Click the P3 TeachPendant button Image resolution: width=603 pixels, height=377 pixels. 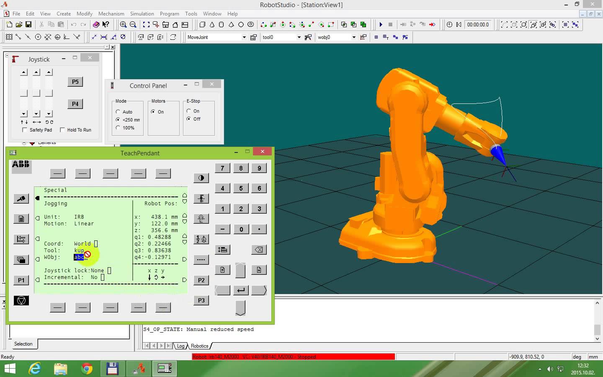pos(201,300)
